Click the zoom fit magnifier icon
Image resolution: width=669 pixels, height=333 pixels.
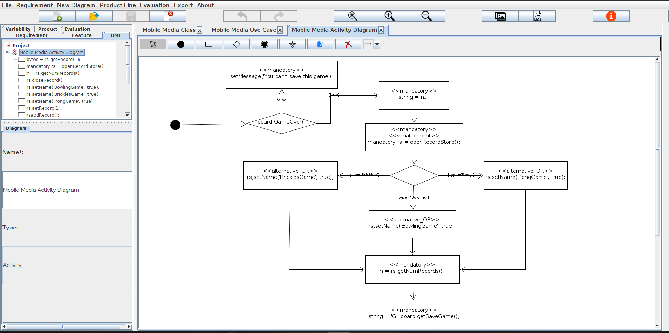click(x=353, y=16)
